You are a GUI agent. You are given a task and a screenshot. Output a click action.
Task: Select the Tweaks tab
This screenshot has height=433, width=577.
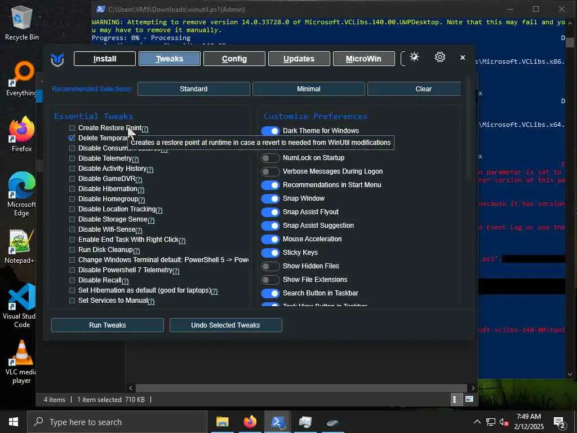pos(170,59)
